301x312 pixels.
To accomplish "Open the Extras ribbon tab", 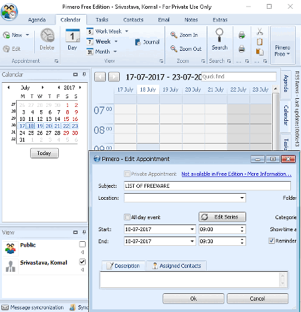I will click(220, 20).
